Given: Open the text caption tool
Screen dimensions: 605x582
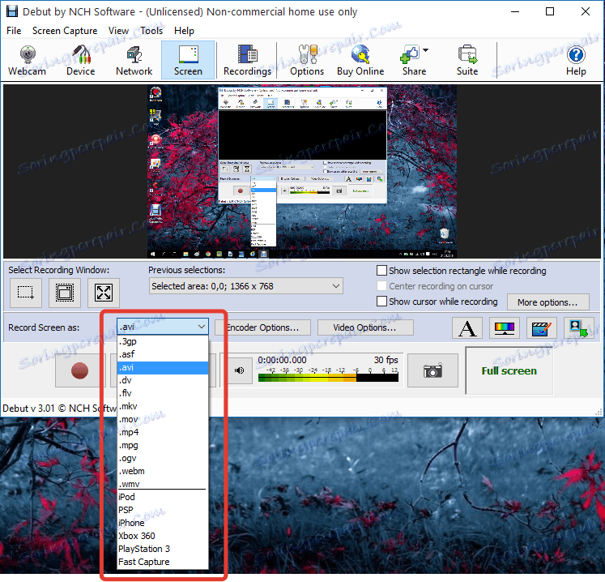Looking at the screenshot, I should (x=467, y=328).
